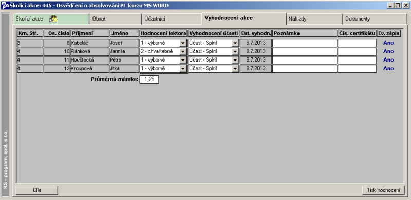
Task: Switch to the Účastníci tab
Action: pyautogui.click(x=172, y=19)
